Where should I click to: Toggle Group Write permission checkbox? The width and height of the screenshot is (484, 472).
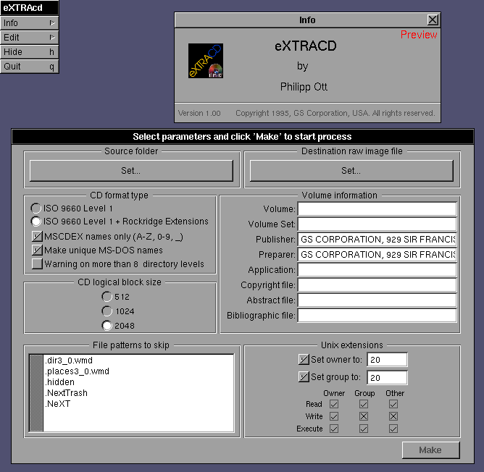364,416
